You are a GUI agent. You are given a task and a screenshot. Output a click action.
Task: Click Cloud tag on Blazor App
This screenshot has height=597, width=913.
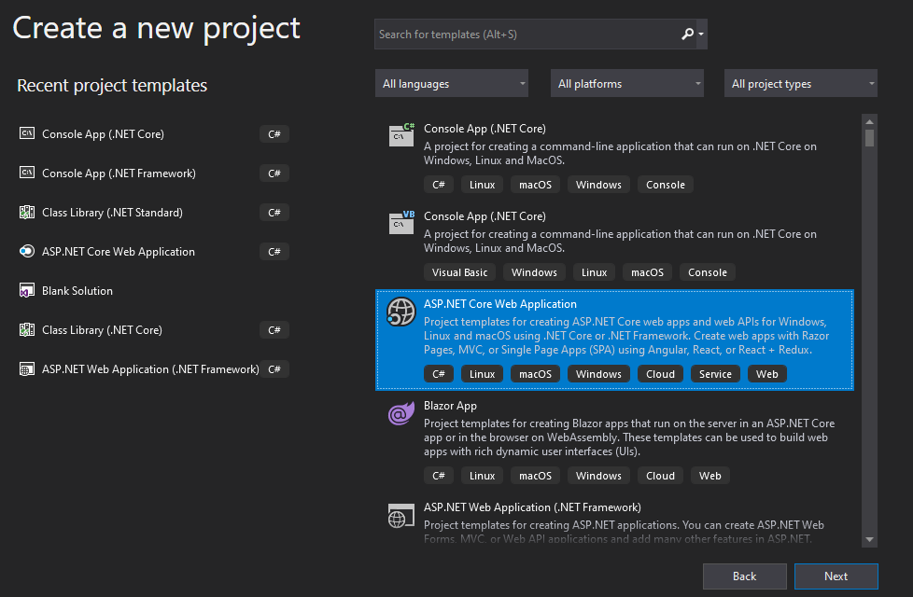click(660, 476)
